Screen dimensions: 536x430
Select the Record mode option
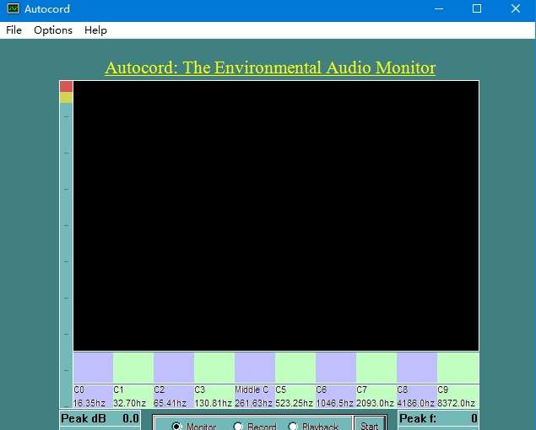point(255,426)
